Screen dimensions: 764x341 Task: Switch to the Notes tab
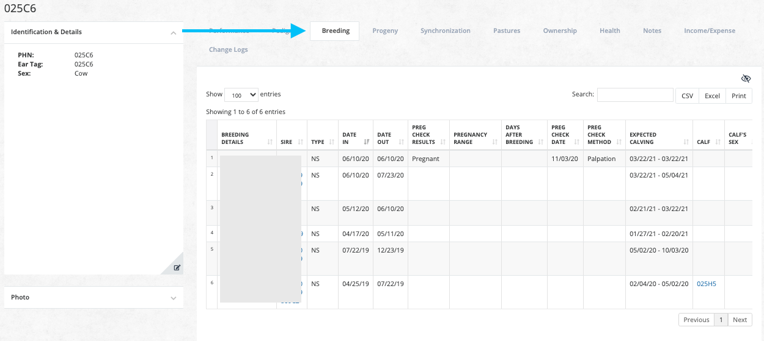pos(652,31)
